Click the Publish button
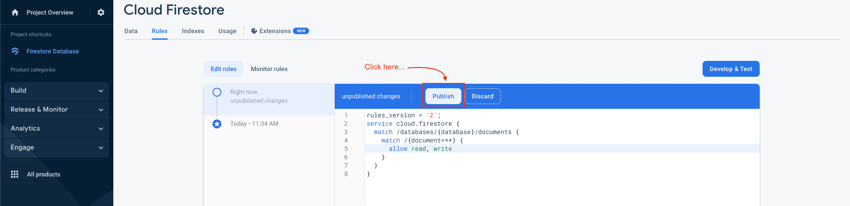Image resolution: width=850 pixels, height=206 pixels. coord(443,96)
